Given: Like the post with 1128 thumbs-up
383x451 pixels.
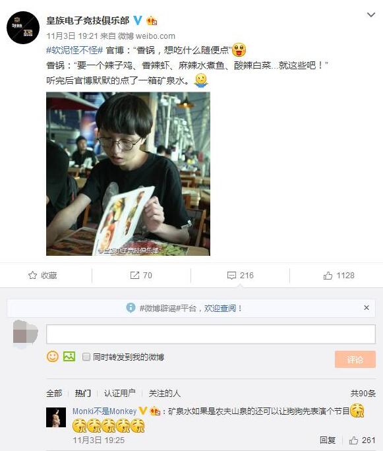Looking at the screenshot, I should (339, 275).
